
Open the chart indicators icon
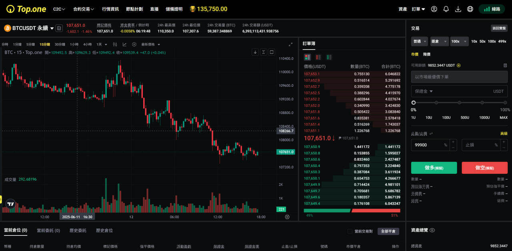(124, 44)
